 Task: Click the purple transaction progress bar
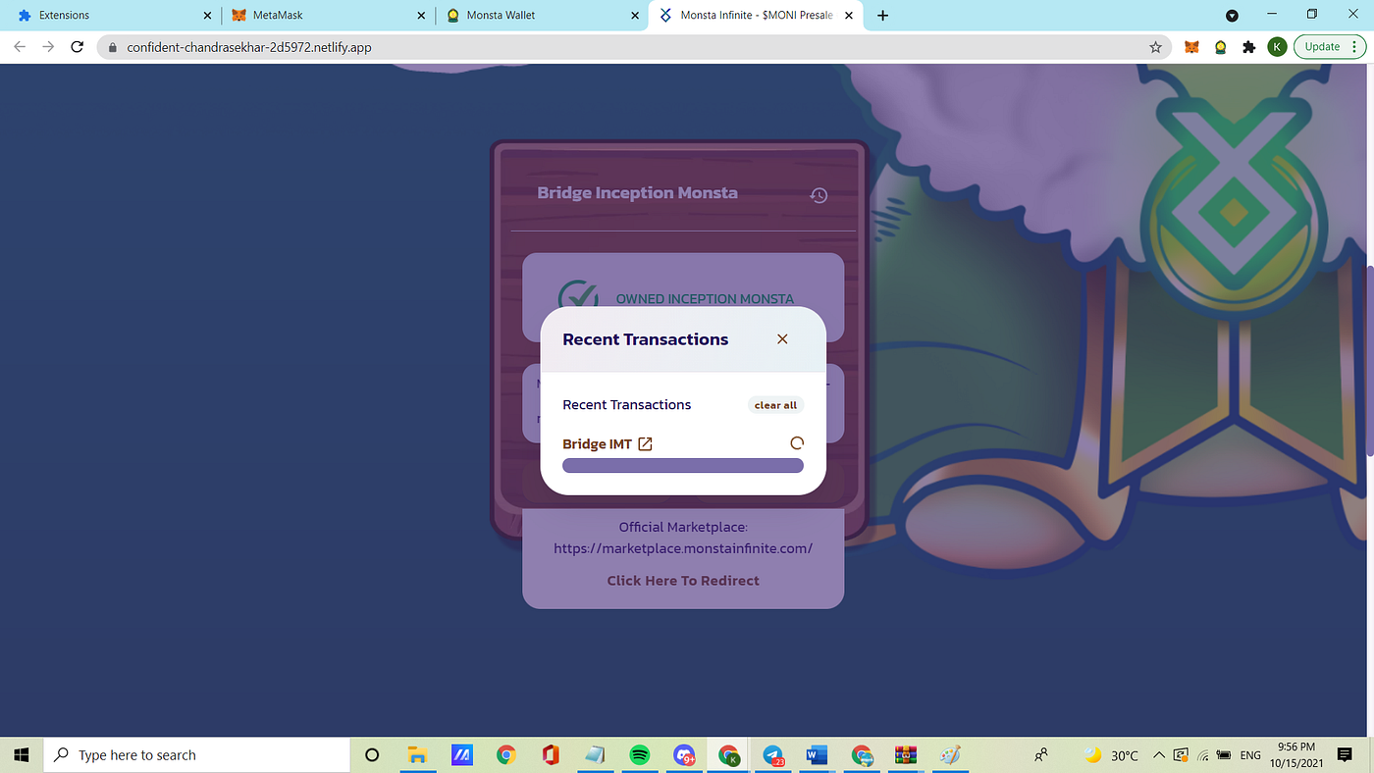point(683,465)
